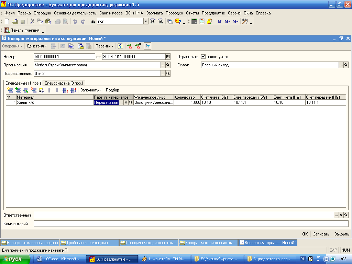Open the Перейти dropdown menu

[x=104, y=46]
